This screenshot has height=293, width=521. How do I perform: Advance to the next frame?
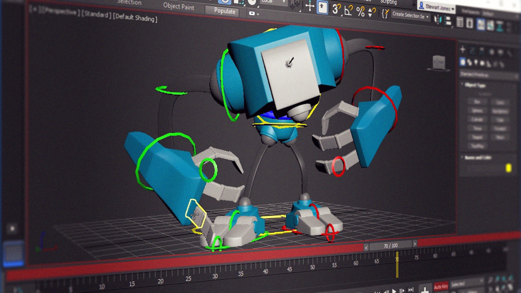pyautogui.click(x=402, y=290)
